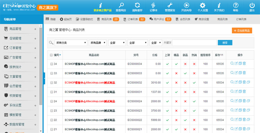Open the 记事本 notepad icon
Viewport: 260px width, 133px height.
pyautogui.click(x=154, y=5)
